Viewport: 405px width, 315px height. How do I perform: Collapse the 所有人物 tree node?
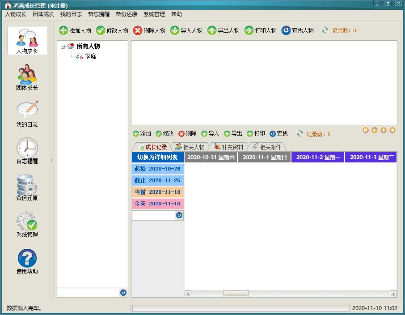pos(63,47)
